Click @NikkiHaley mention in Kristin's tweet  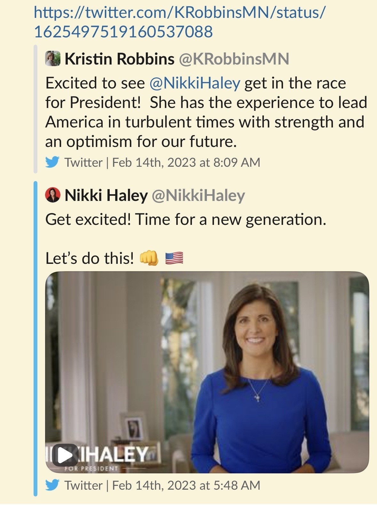[x=195, y=83]
